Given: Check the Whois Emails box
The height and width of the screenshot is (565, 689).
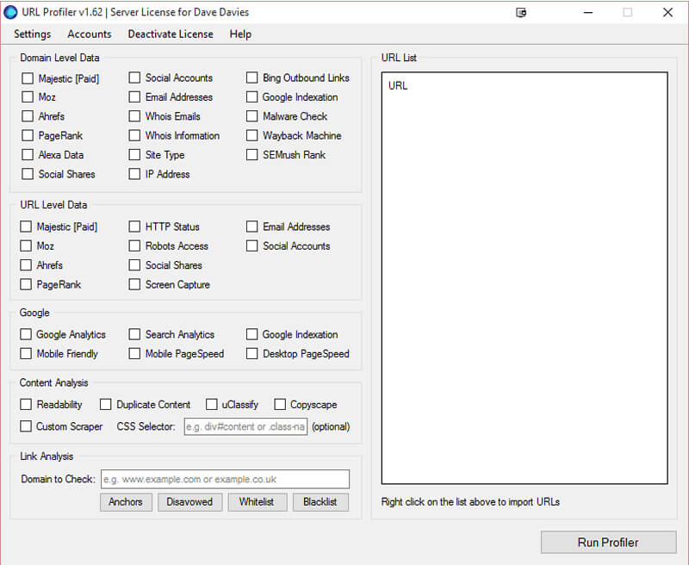Looking at the screenshot, I should (x=134, y=116).
